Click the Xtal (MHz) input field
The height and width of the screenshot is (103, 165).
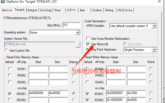(x=72, y=25)
